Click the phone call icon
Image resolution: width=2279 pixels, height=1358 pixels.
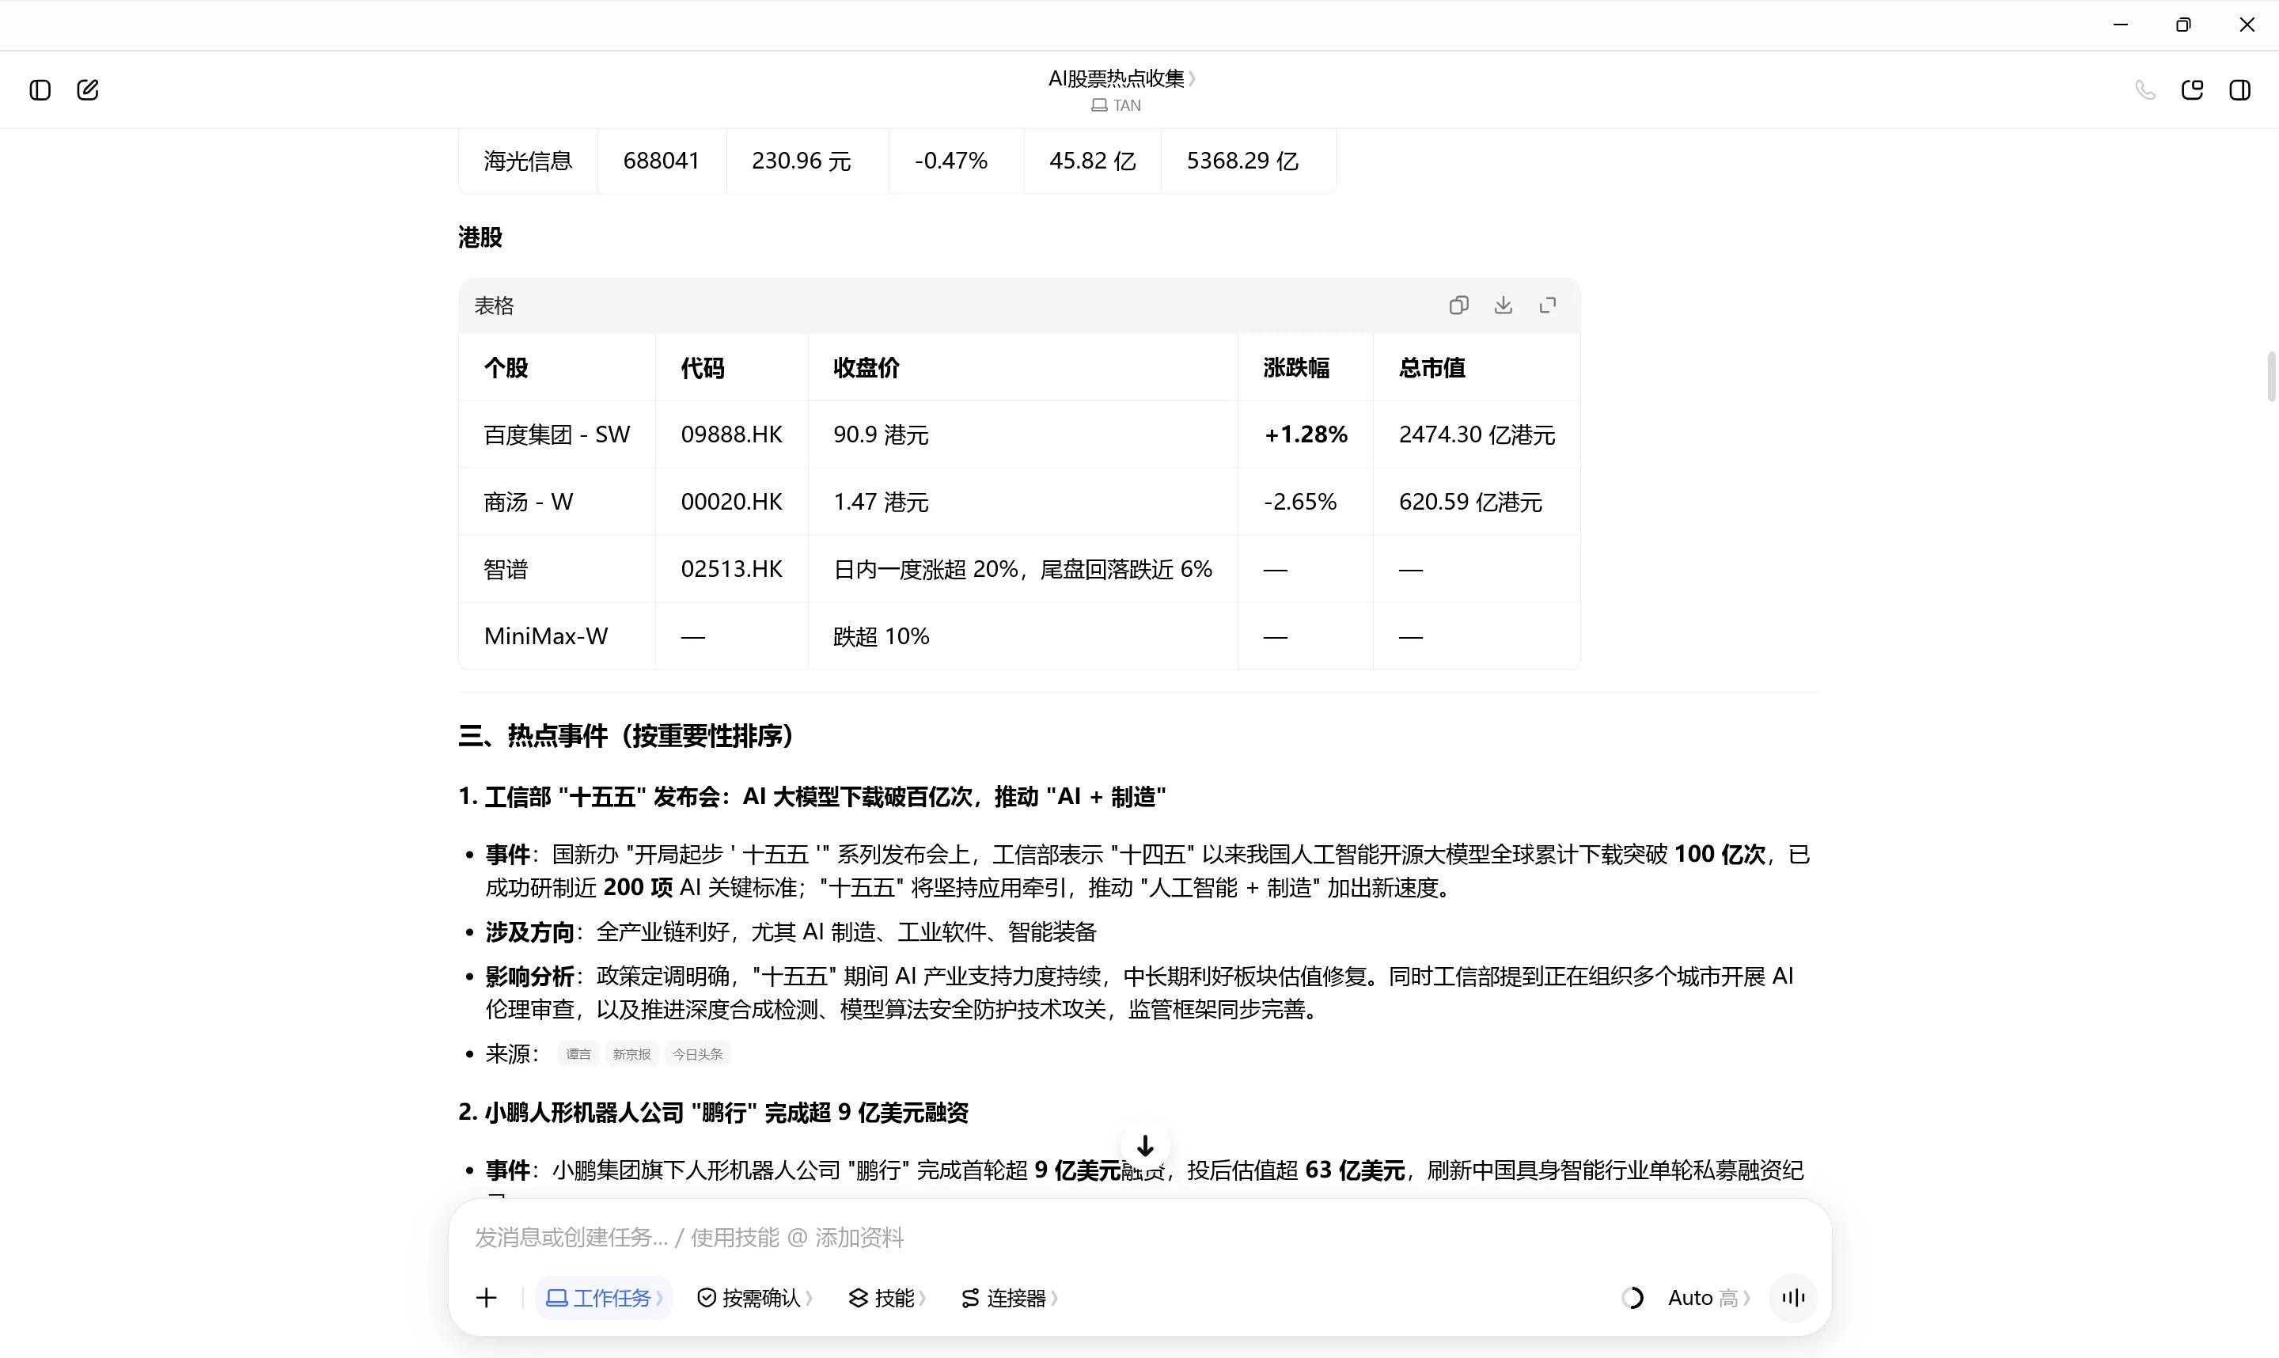pyautogui.click(x=2145, y=89)
